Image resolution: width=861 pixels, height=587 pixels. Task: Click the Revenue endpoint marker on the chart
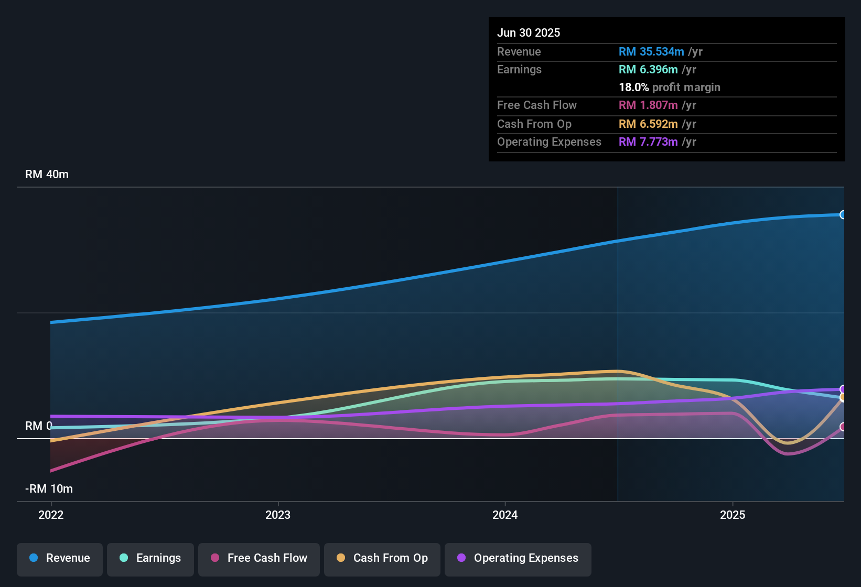843,215
